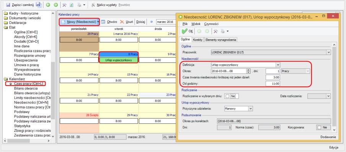Select Kadry - historyczne folder
The image size is (346, 152).
24,13
